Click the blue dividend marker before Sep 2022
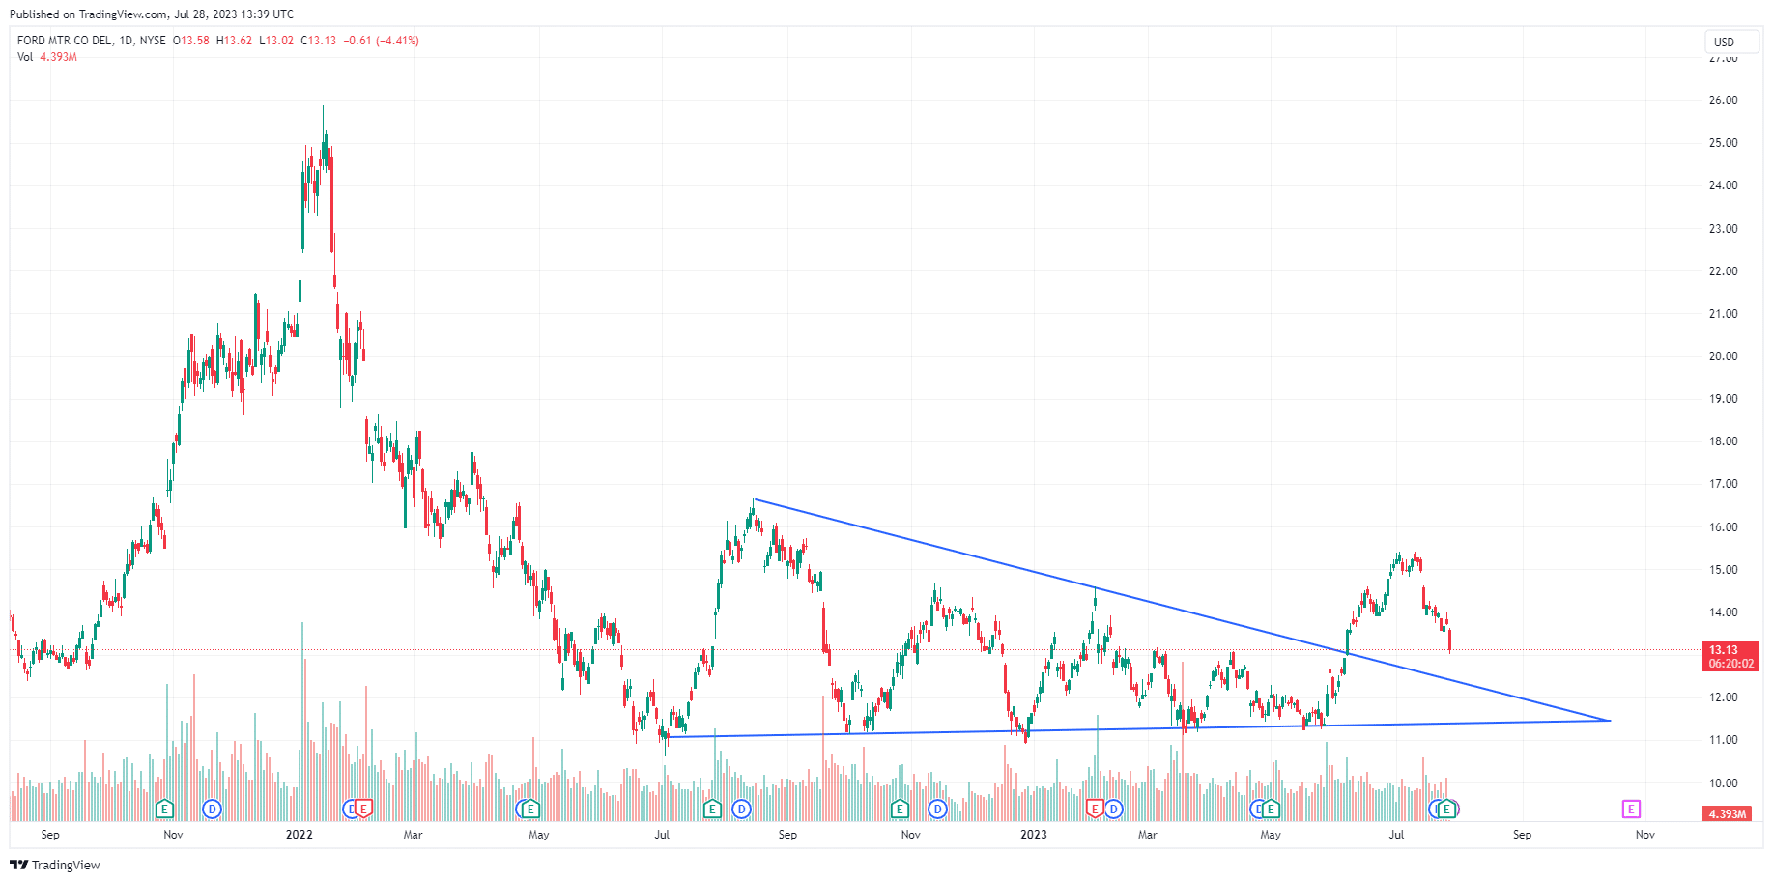1773x882 pixels. pos(741,809)
